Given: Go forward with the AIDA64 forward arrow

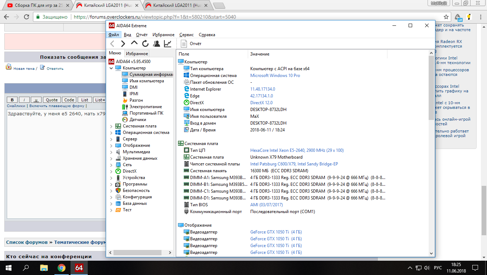Looking at the screenshot, I should point(123,44).
